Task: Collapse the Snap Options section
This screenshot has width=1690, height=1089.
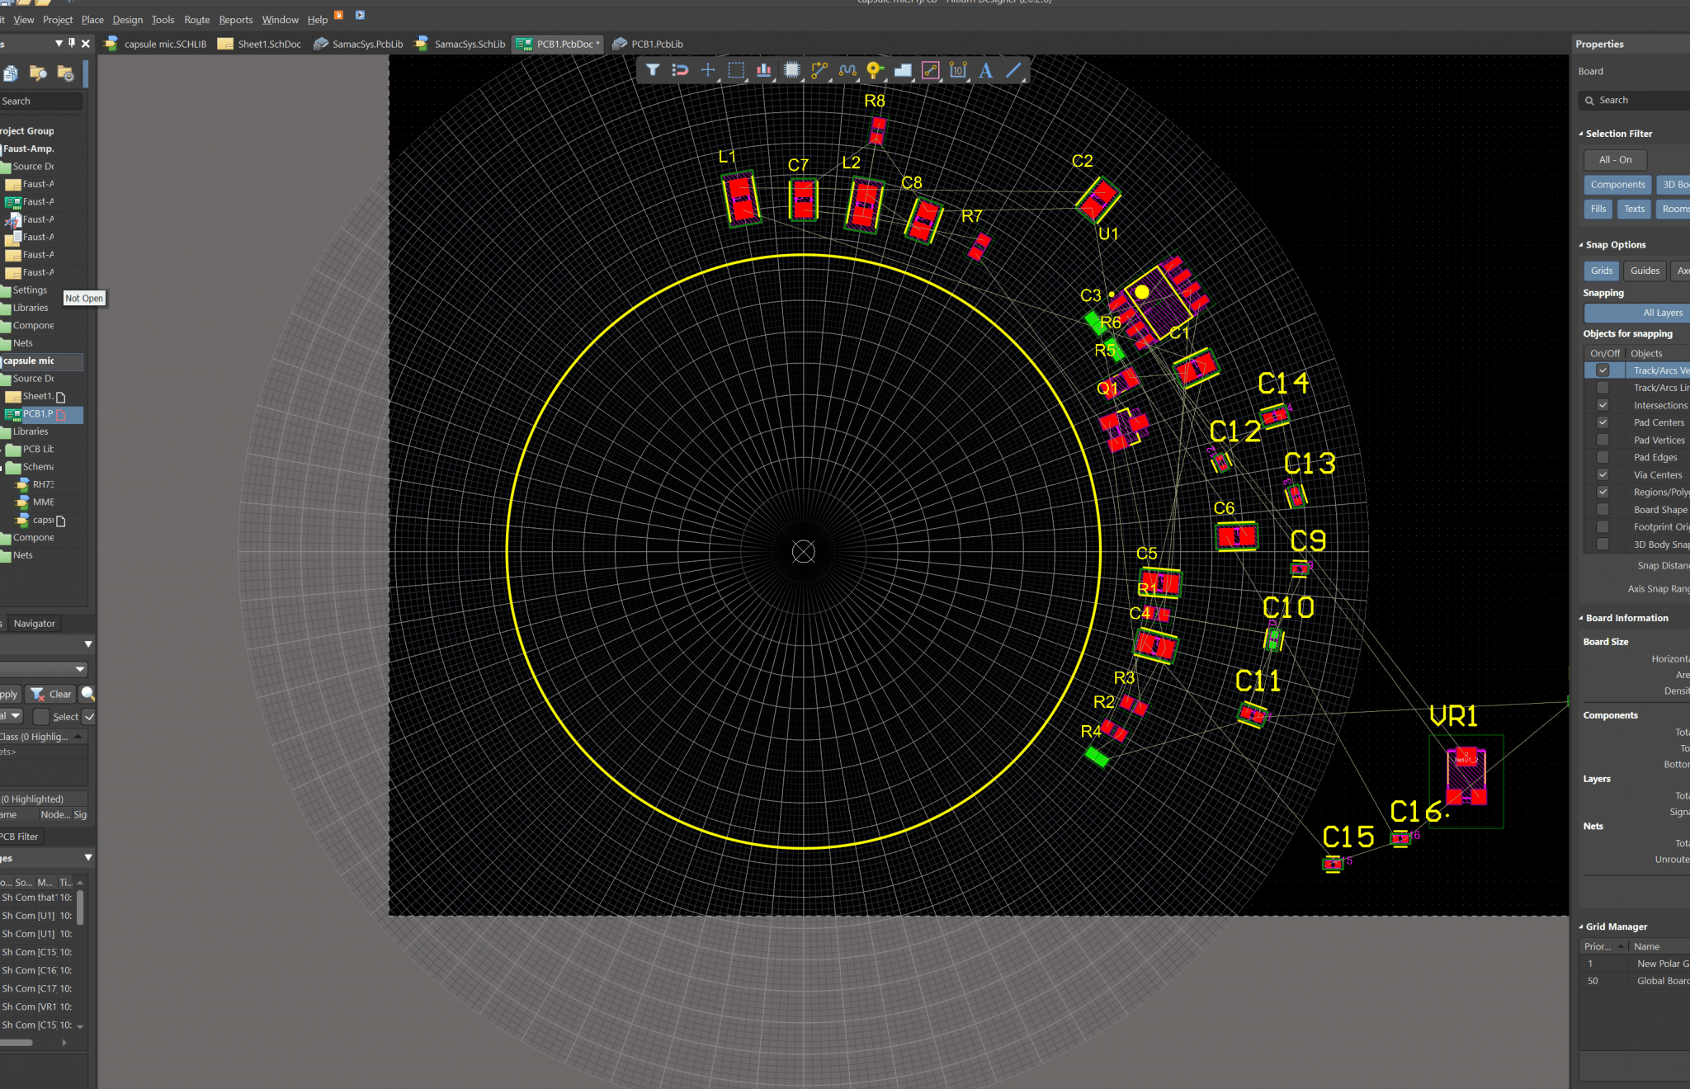Action: coord(1581,245)
